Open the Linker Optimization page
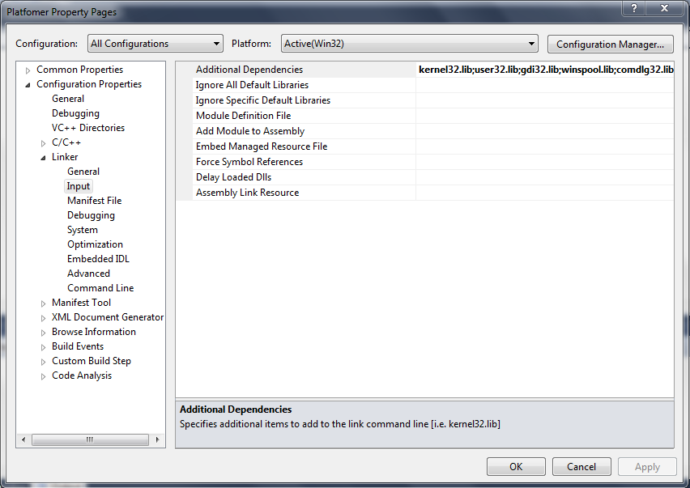690x488 pixels. coord(95,244)
